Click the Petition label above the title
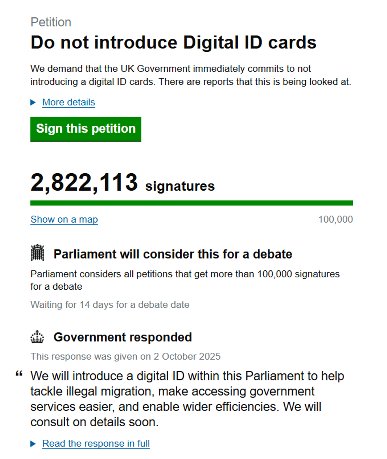 [x=51, y=22]
